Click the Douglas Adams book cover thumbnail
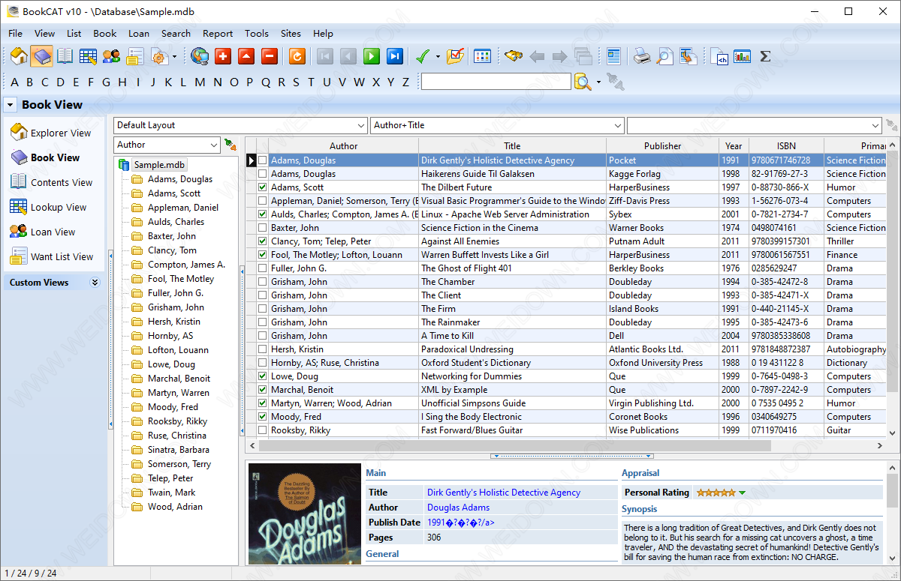Screen dimensions: 901x581 306,515
